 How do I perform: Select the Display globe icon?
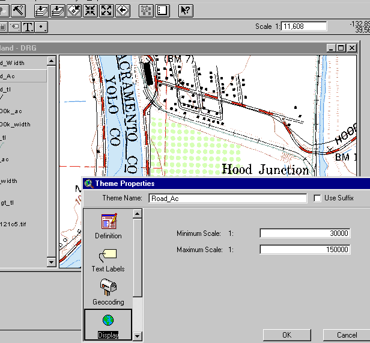(108, 322)
